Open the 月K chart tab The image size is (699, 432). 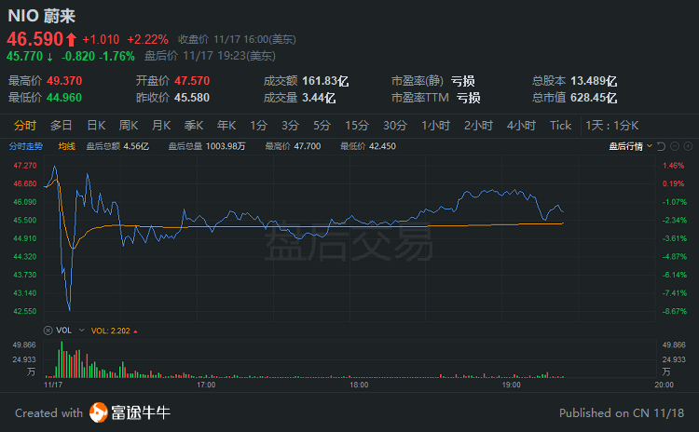(x=161, y=126)
